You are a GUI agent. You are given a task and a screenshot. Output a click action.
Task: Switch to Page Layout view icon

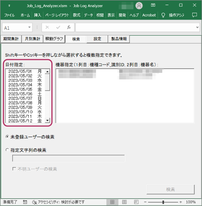tap(124, 202)
